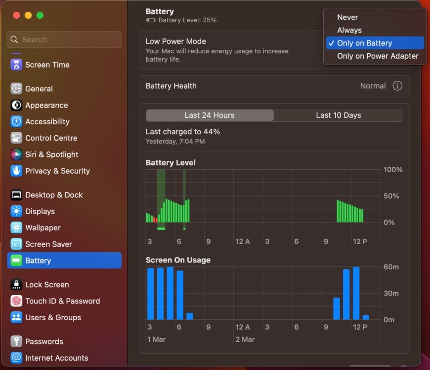This screenshot has width=430, height=370.
Task: Go to Users & Groups settings
Action: tap(64, 317)
